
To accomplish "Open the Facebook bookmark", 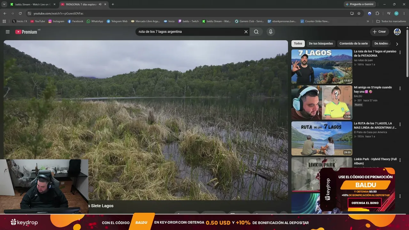I will point(75,21).
